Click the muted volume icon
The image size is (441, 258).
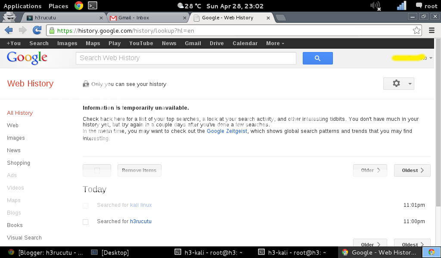click(375, 6)
